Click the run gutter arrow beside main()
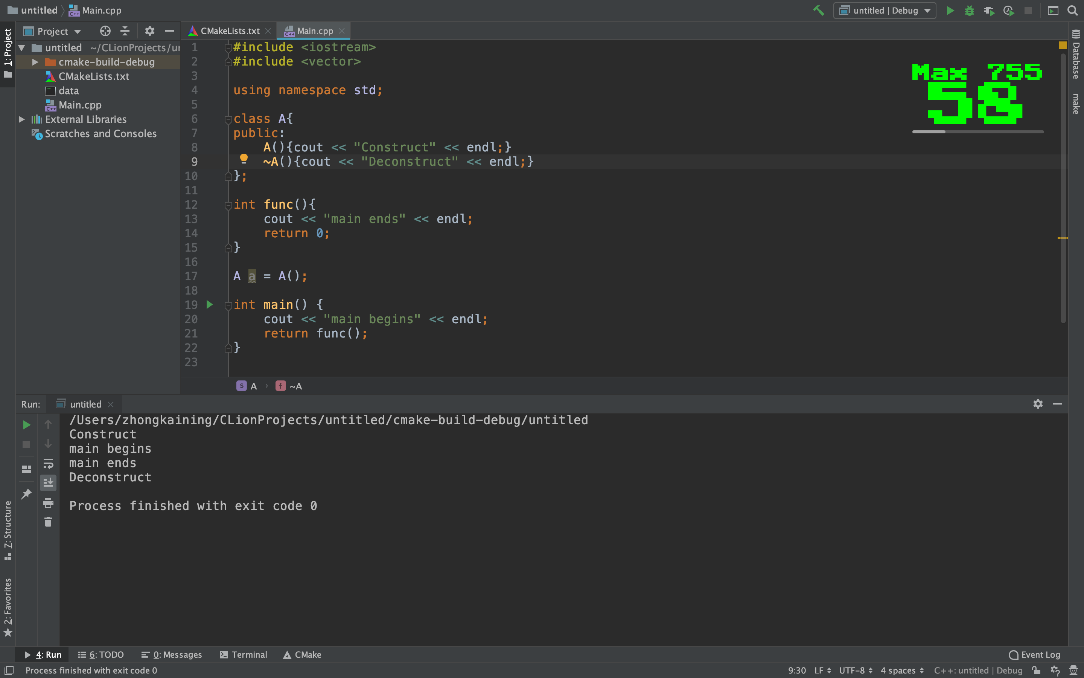Image resolution: width=1084 pixels, height=678 pixels. 209,304
